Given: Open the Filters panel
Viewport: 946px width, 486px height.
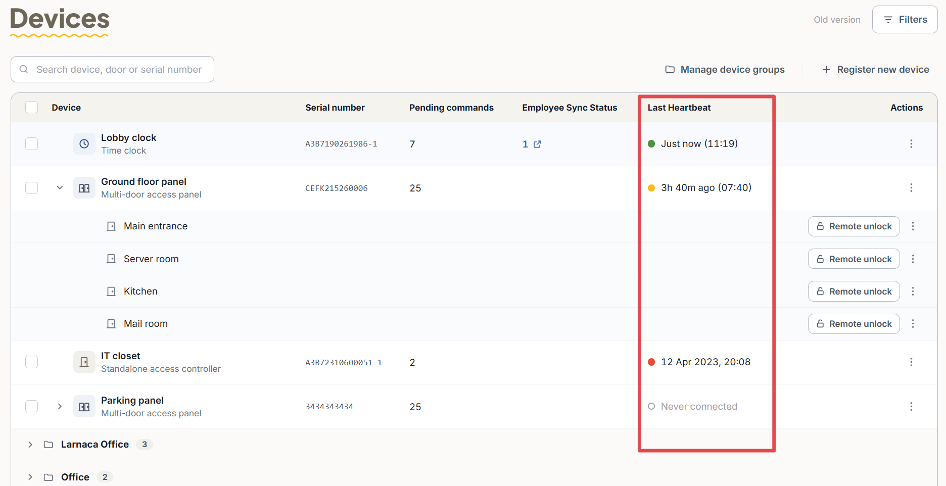Looking at the screenshot, I should click(x=905, y=20).
